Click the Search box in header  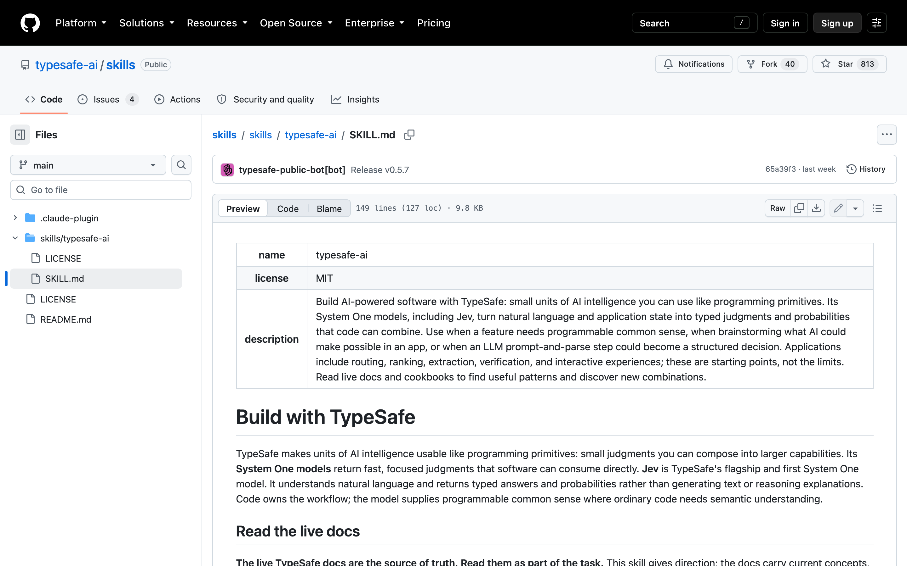coord(694,23)
